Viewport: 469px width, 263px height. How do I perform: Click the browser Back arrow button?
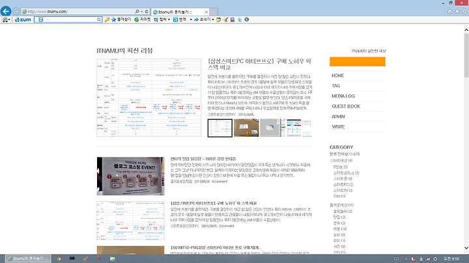(6, 11)
